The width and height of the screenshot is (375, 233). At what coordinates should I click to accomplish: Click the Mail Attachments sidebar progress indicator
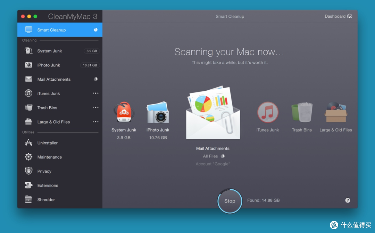95,79
